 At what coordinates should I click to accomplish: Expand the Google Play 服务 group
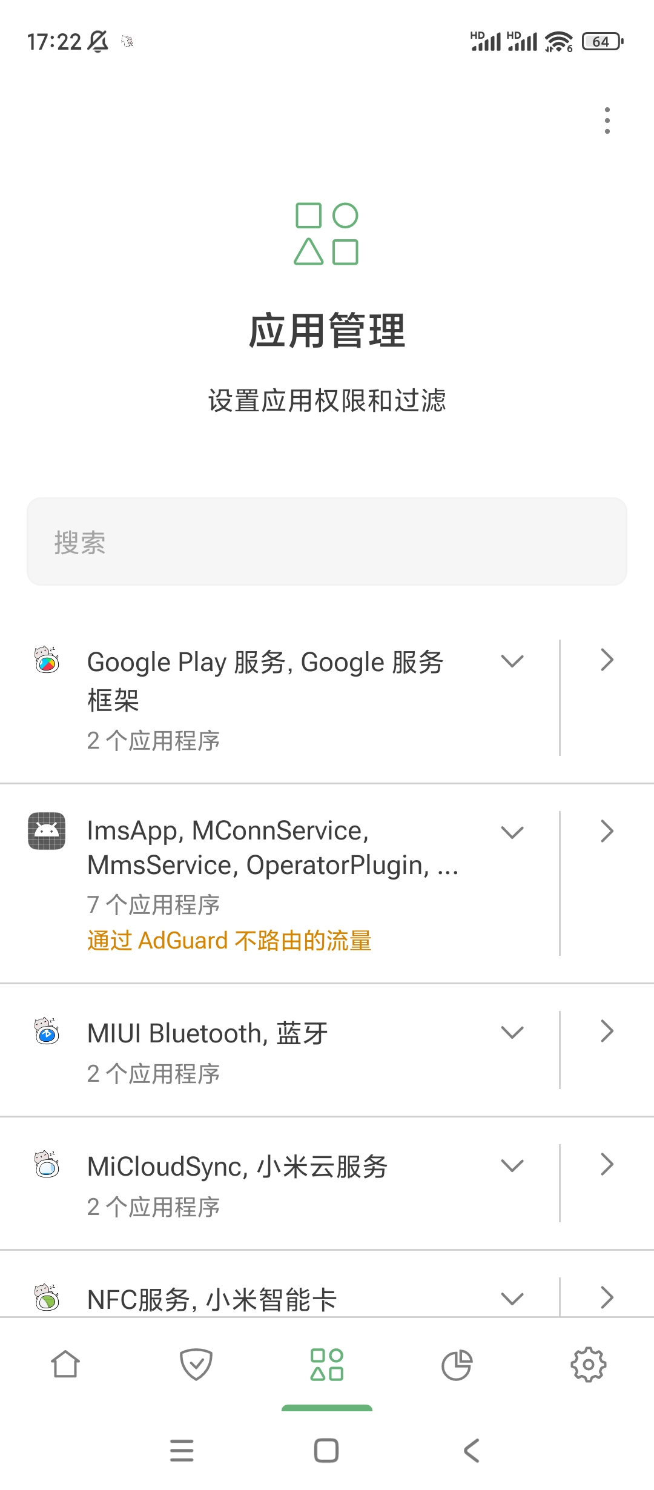pyautogui.click(x=512, y=661)
